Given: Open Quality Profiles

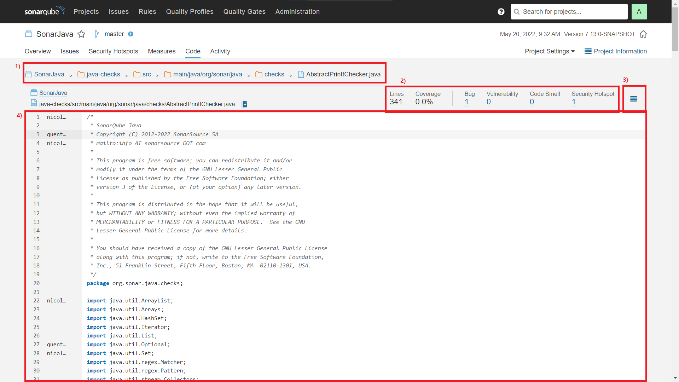Looking at the screenshot, I should [190, 12].
